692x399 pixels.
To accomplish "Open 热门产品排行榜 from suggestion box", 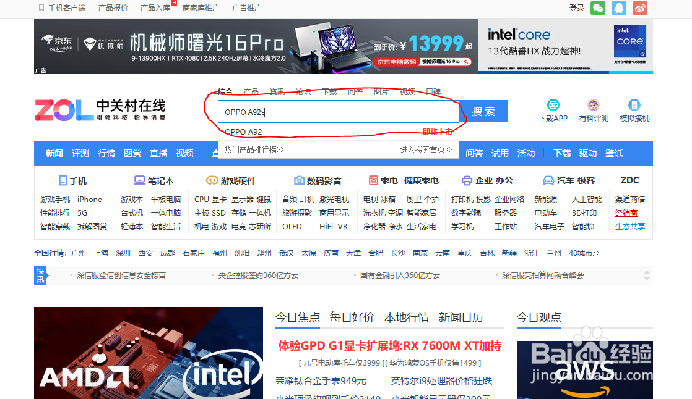I will [254, 149].
